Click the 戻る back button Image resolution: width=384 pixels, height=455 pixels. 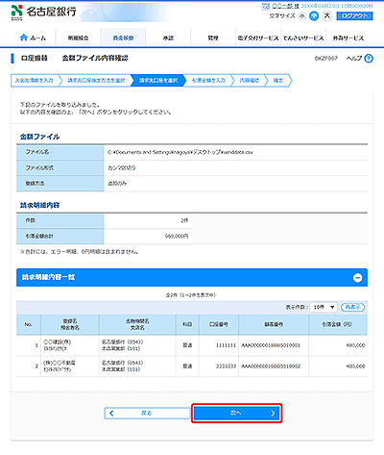click(x=147, y=414)
